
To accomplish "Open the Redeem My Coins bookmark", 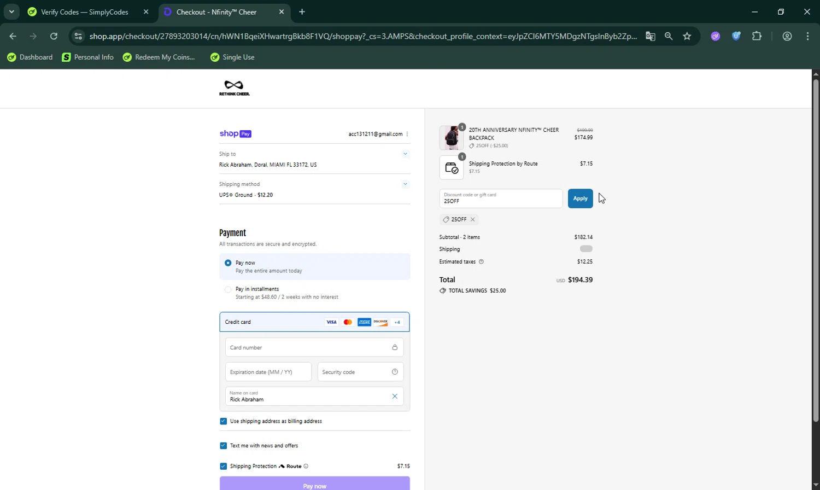I will pyautogui.click(x=159, y=57).
